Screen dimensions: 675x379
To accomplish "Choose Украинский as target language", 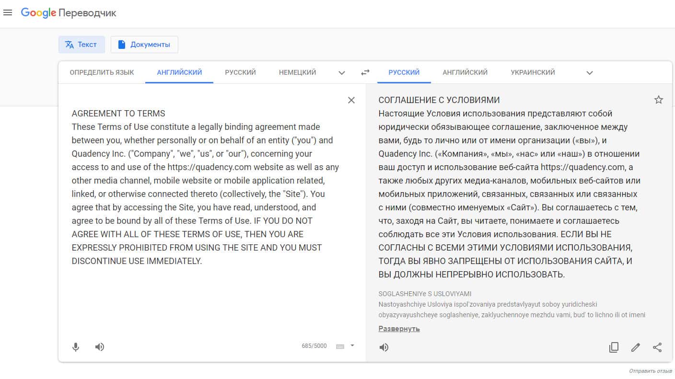I will [533, 72].
